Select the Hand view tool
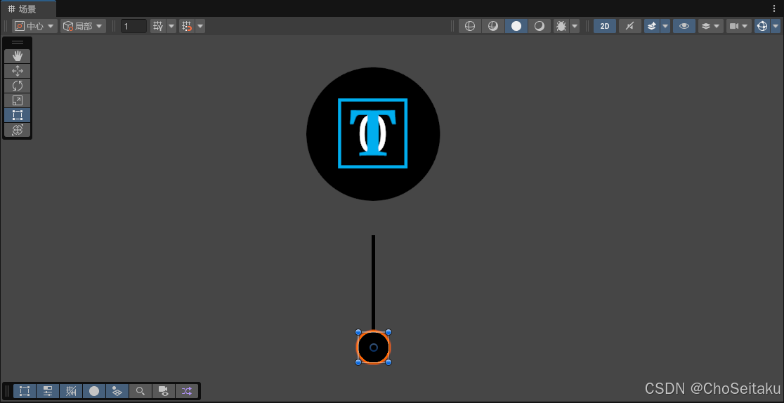The width and height of the screenshot is (784, 403). tap(18, 56)
